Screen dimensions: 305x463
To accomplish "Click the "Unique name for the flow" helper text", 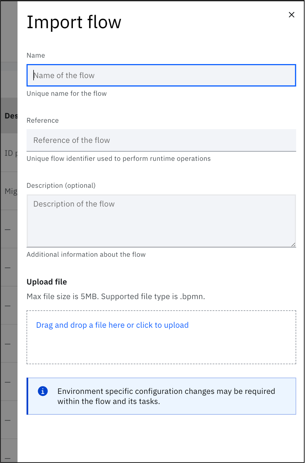I will (66, 93).
